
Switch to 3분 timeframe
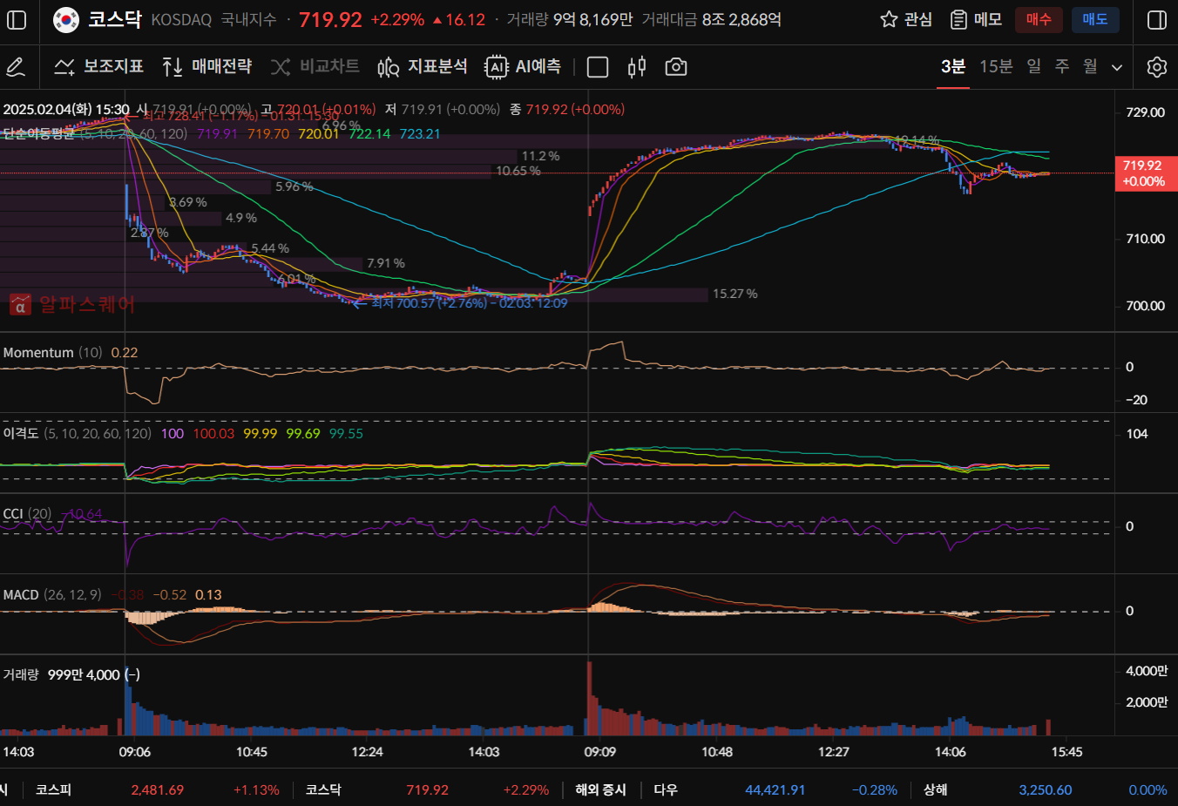click(x=953, y=67)
